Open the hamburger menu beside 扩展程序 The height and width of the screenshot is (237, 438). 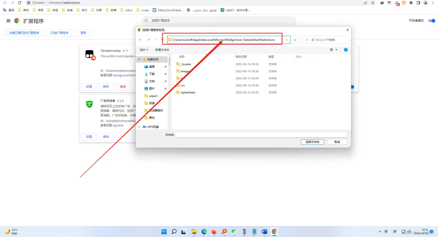click(x=8, y=21)
